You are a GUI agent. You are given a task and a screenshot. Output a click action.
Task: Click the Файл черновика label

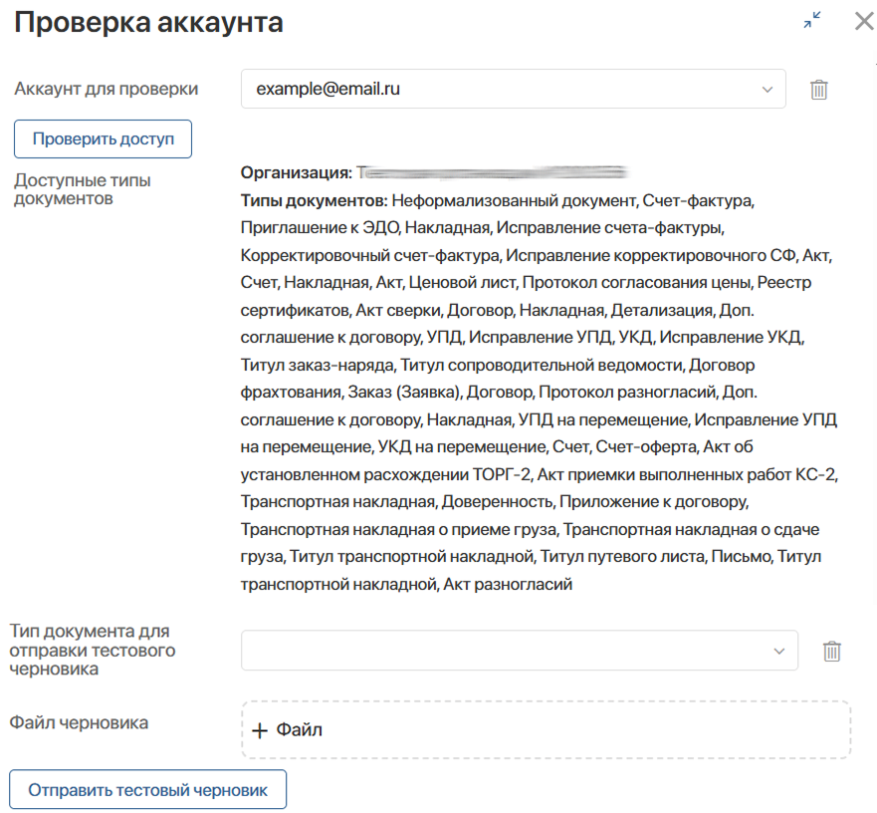(x=79, y=723)
